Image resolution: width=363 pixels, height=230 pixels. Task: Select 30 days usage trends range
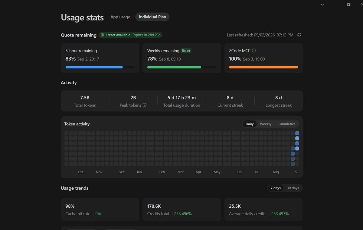click(293, 188)
